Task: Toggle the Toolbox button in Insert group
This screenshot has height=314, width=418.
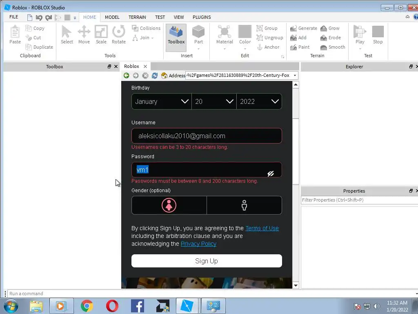Action: (176, 37)
